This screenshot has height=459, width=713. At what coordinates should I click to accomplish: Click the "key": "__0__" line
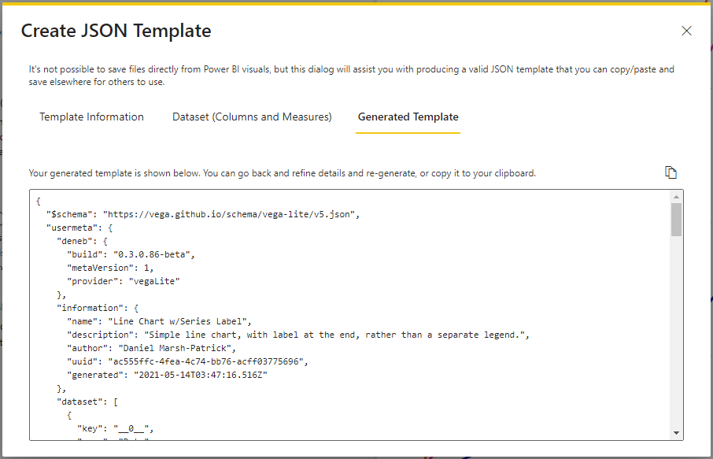coord(116,428)
